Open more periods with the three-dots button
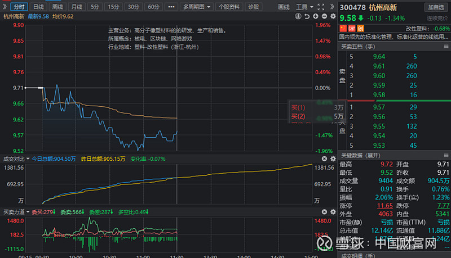The width and height of the screenshot is (451, 258). (171, 7)
